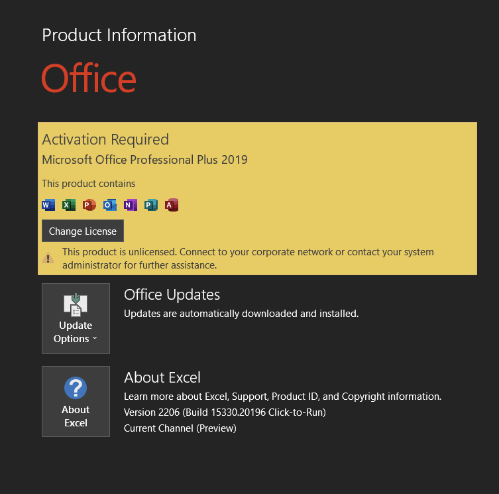
Task: Click the Product Information heading
Action: 119,35
